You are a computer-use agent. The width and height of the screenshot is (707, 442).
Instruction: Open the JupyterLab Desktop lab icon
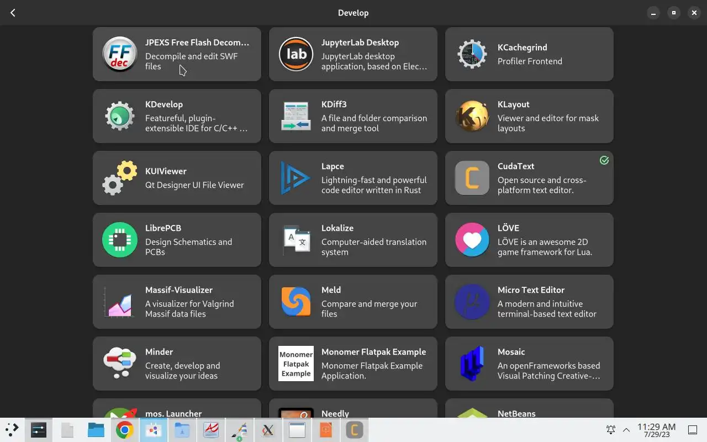296,54
